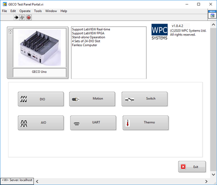The width and height of the screenshot is (217, 185).
Task: Open the DIO test panel
Action: 41,99
